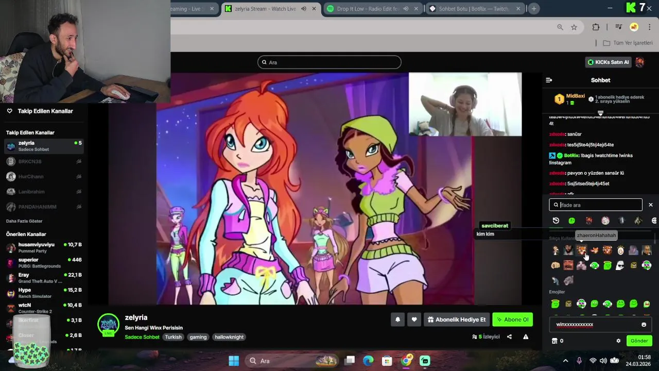This screenshot has height=371, width=659.
Task: Open the user profile avatar menu
Action: 640,62
